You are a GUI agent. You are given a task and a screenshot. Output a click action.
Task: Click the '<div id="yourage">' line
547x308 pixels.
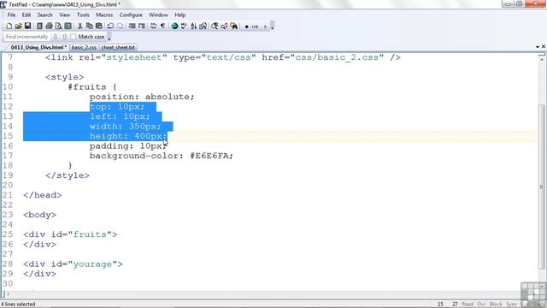[73, 264]
